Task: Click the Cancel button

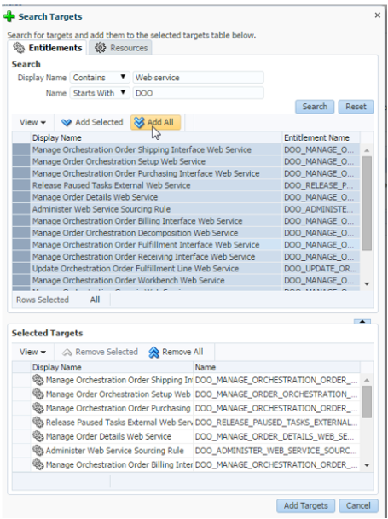Action: 358,505
